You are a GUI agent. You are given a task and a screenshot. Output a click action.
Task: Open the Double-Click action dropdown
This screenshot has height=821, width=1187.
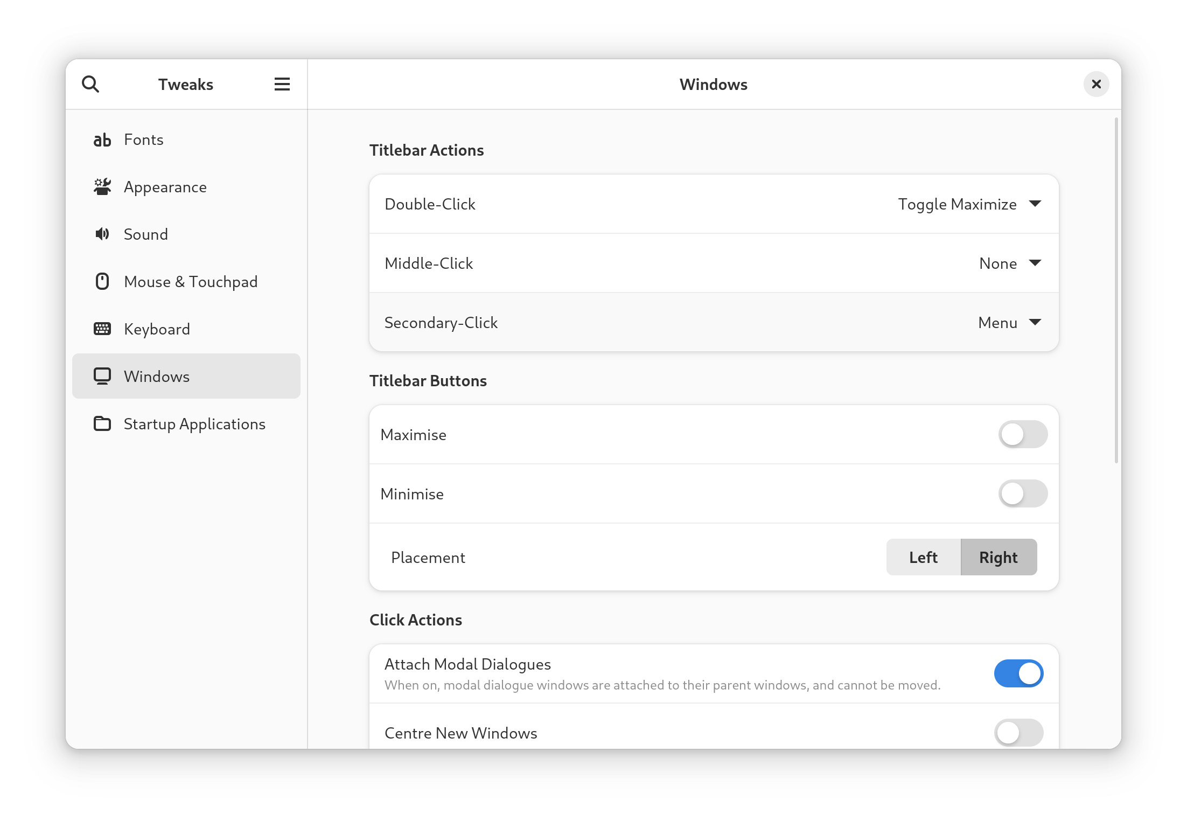point(968,204)
